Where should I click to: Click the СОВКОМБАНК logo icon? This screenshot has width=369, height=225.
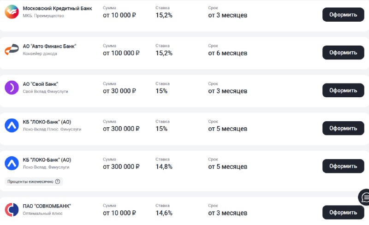click(12, 210)
